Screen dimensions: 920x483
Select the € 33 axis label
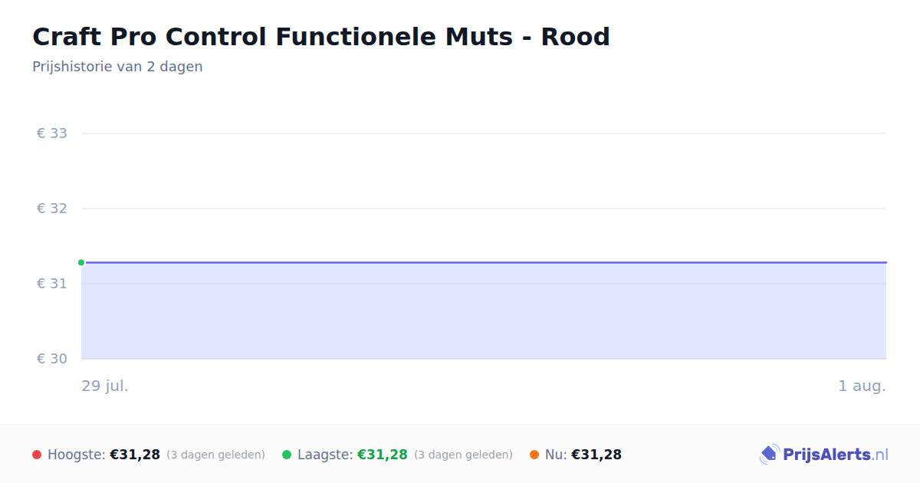click(52, 133)
